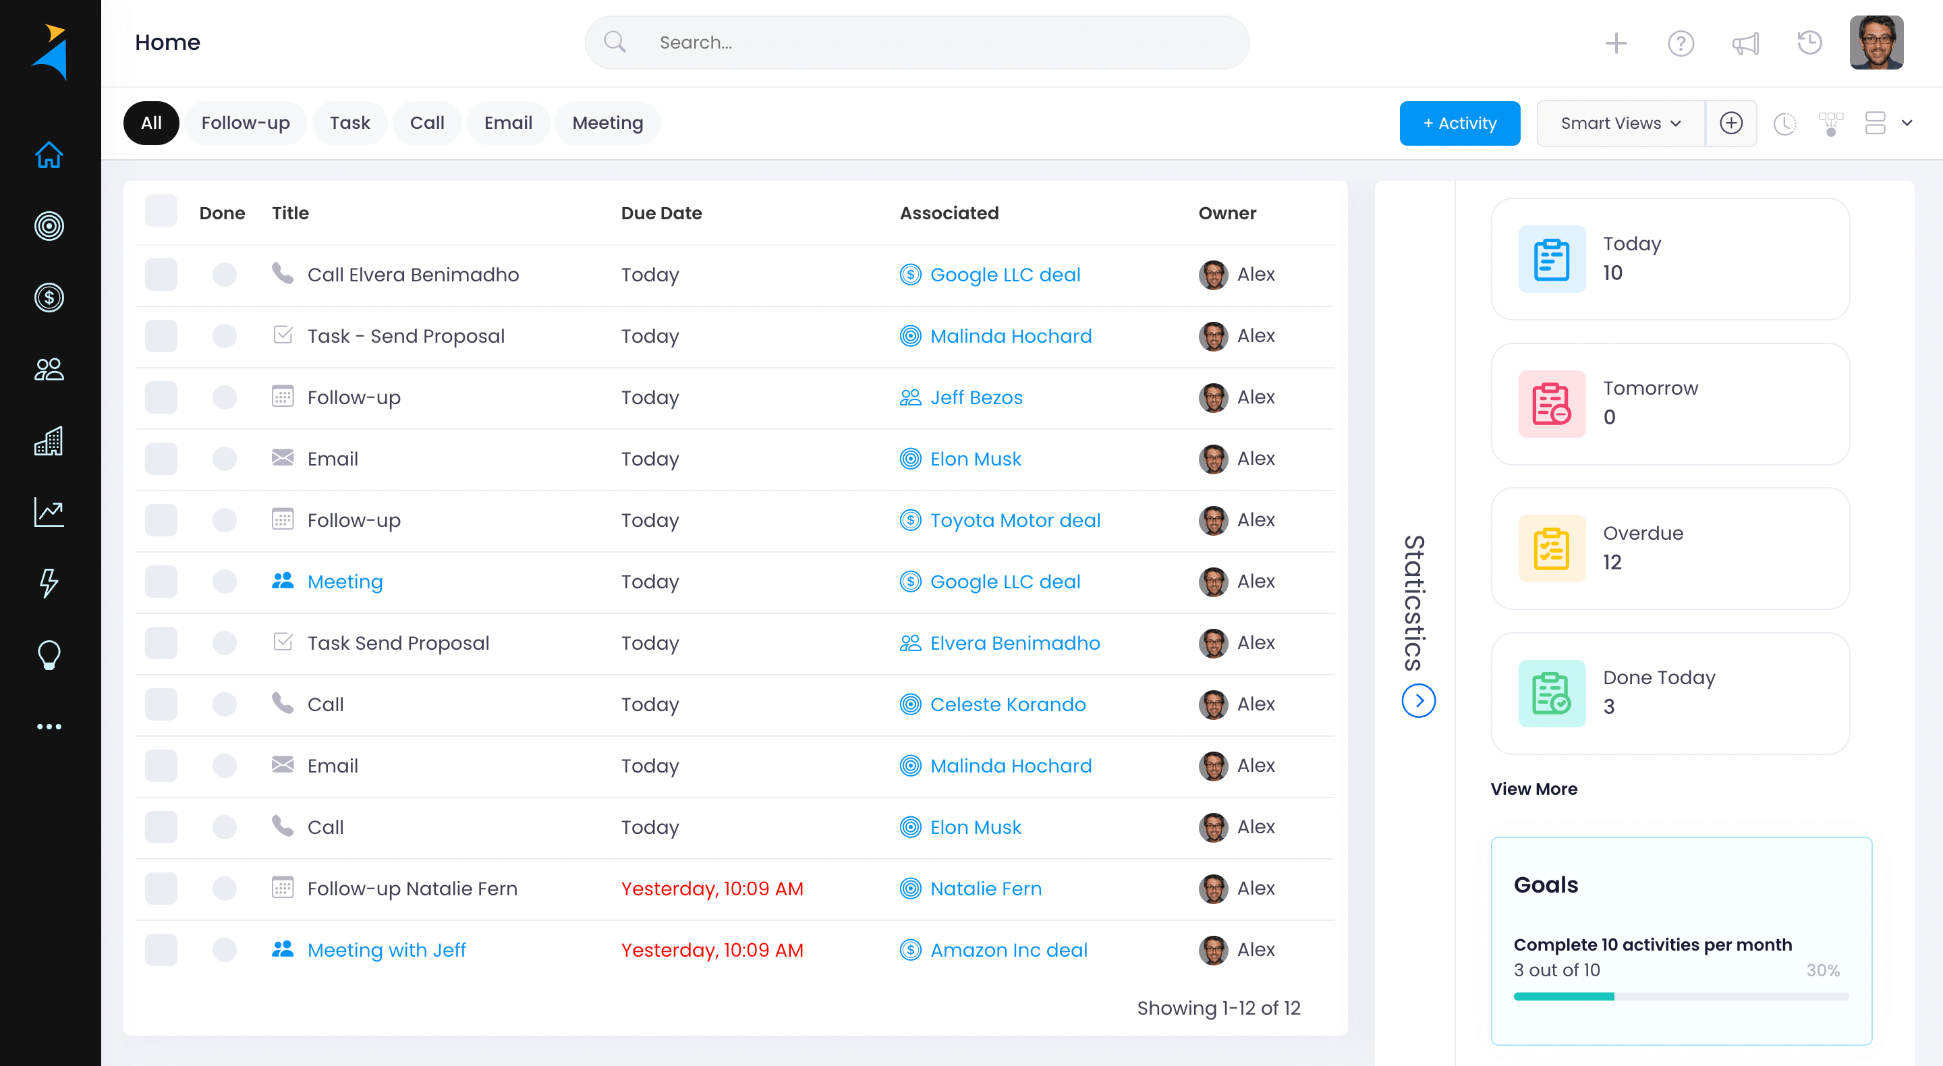Click the Goals progress bar
The height and width of the screenshot is (1066, 1943).
(1681, 997)
